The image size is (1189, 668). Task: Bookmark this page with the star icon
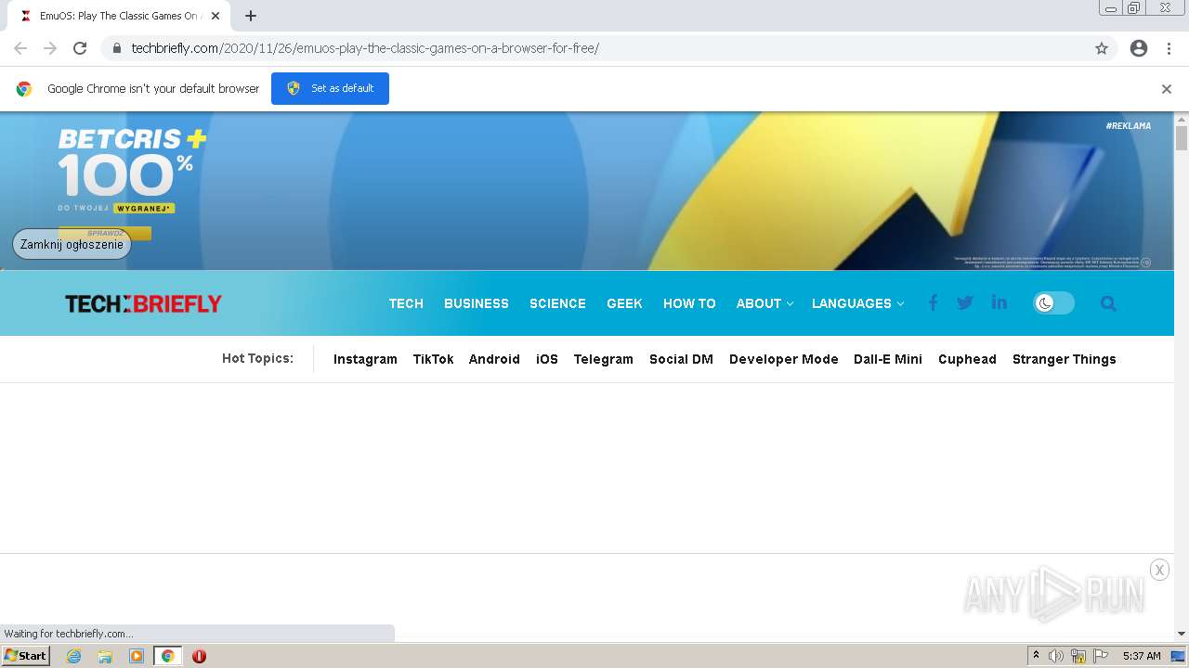click(1102, 48)
